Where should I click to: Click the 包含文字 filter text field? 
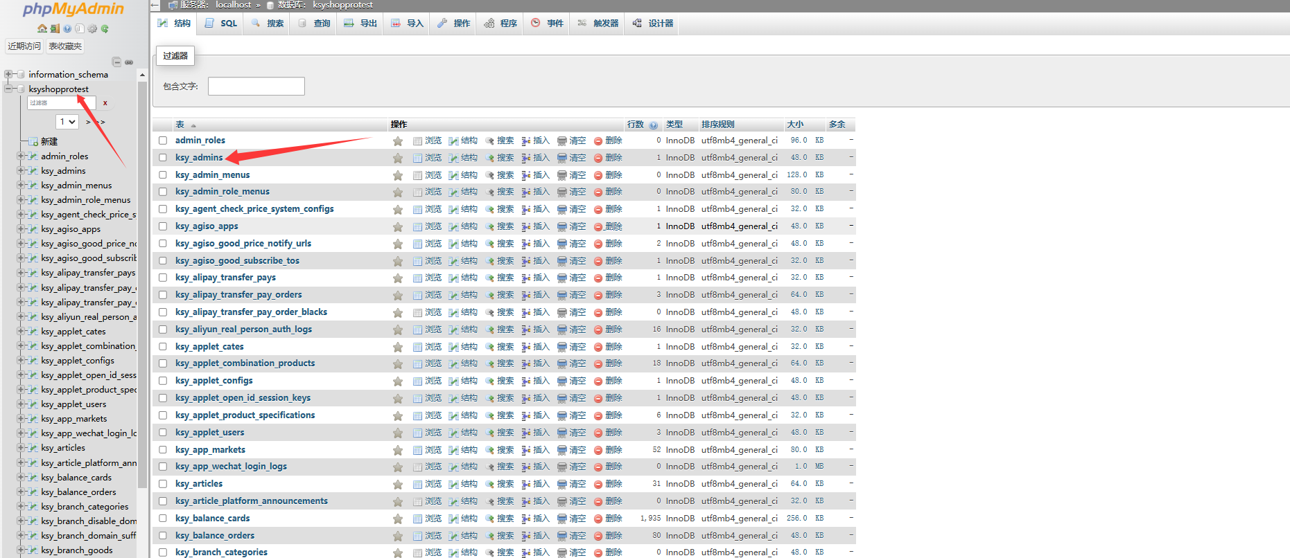point(256,87)
